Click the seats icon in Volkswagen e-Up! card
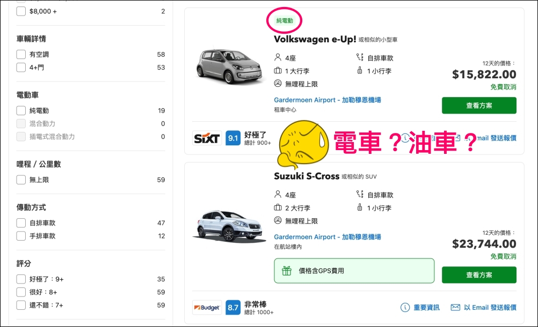 coord(278,57)
